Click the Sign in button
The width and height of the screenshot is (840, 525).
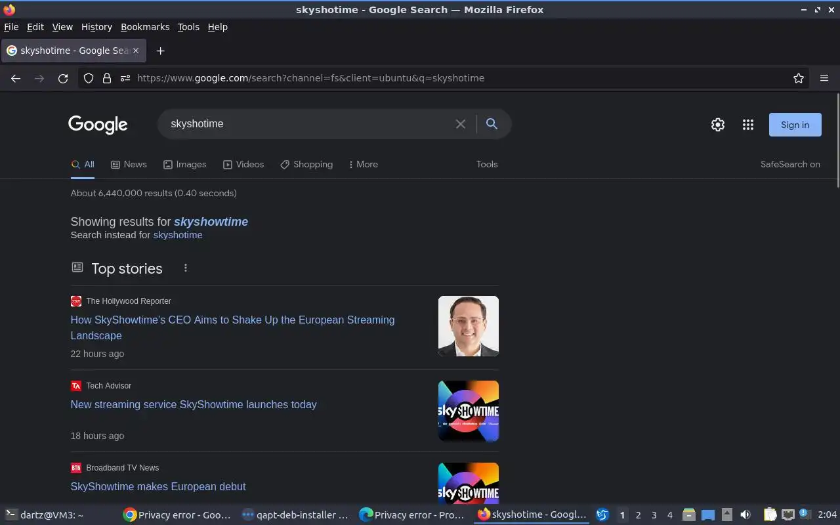[x=795, y=125]
